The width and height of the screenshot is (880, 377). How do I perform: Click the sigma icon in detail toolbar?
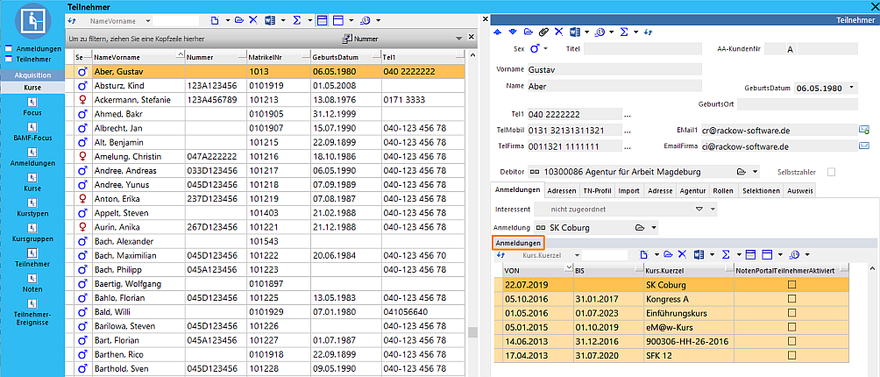623,32
